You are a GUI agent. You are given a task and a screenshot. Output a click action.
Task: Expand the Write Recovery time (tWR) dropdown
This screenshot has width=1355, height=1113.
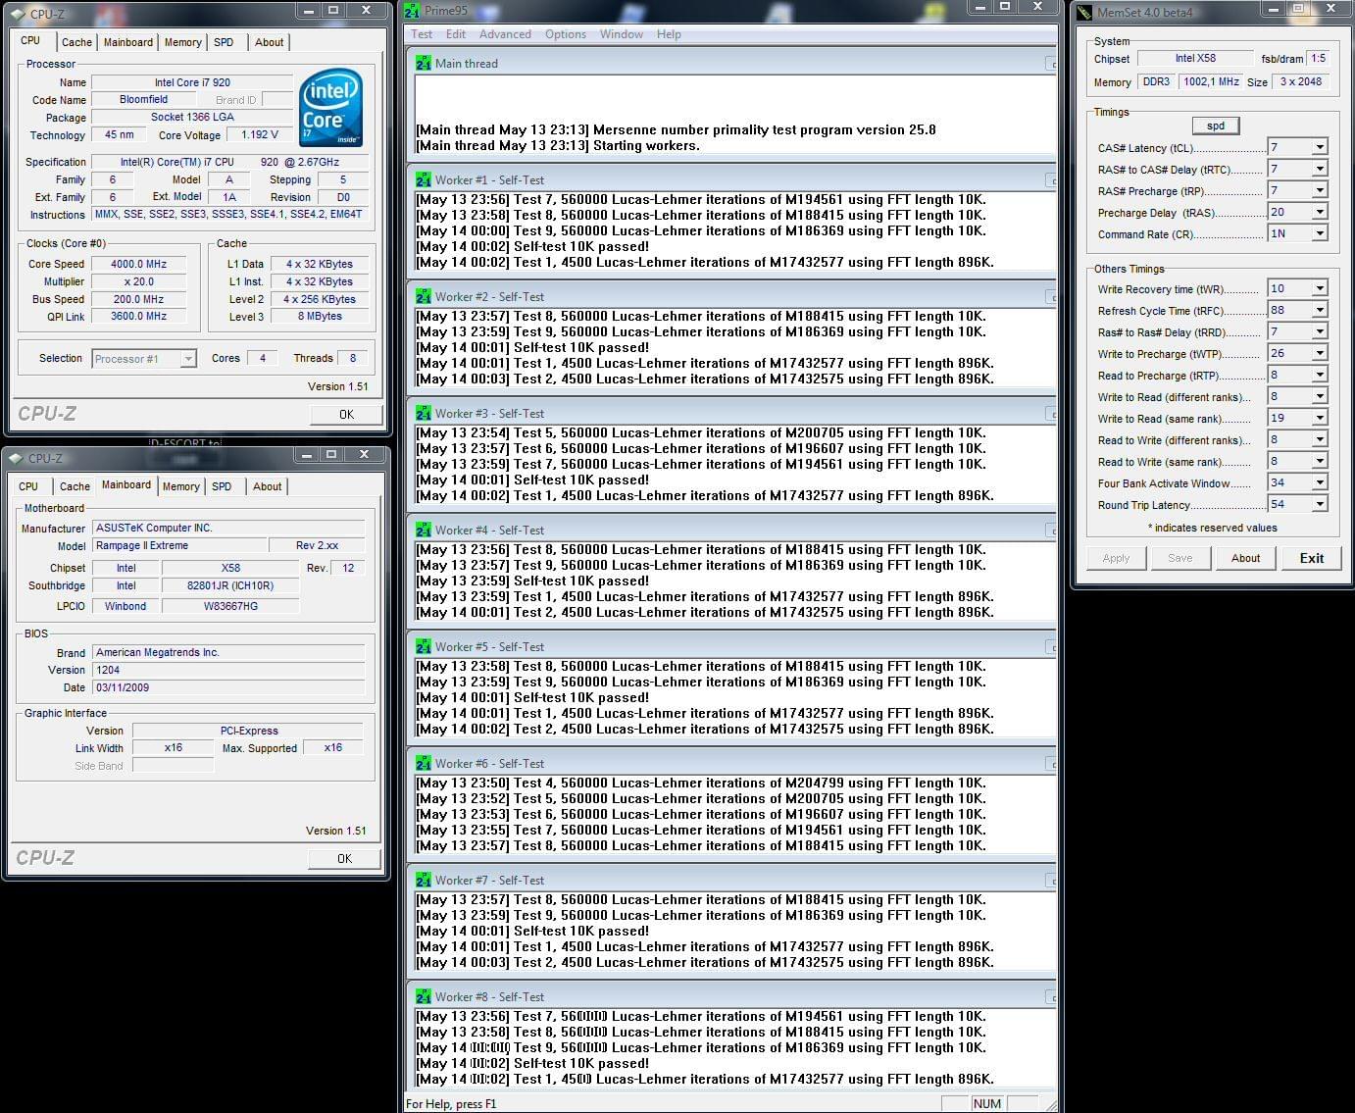pos(1320,288)
